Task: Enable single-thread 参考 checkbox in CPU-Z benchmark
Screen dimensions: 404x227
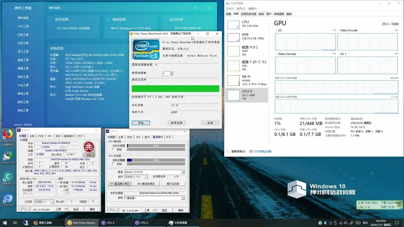Action: [x=114, y=149]
